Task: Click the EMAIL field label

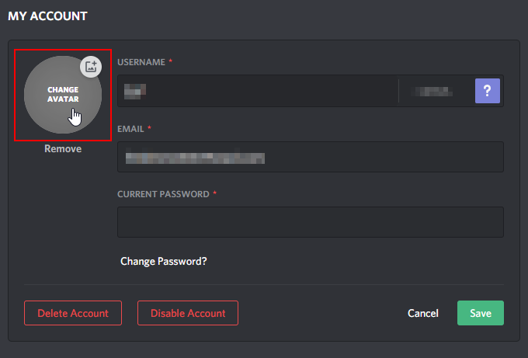Action: (x=130, y=129)
